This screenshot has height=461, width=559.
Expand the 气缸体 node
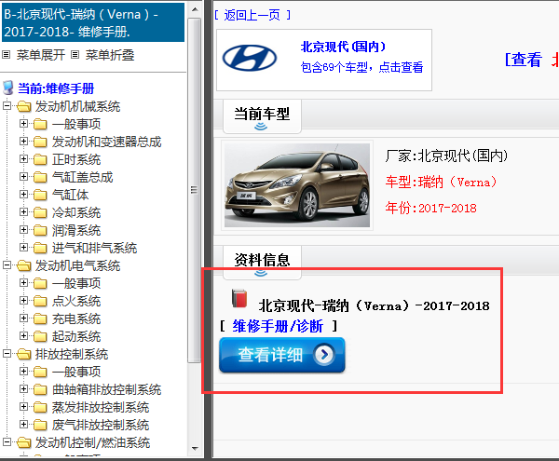point(23,195)
